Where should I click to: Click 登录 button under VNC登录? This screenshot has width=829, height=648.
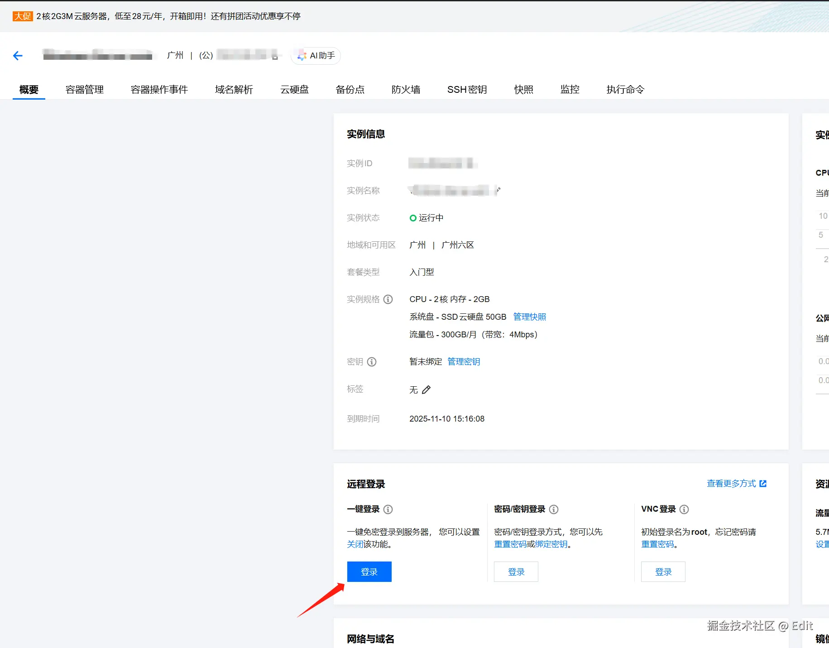(x=663, y=572)
